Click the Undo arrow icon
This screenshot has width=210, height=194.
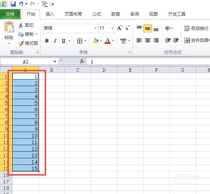(21, 4)
